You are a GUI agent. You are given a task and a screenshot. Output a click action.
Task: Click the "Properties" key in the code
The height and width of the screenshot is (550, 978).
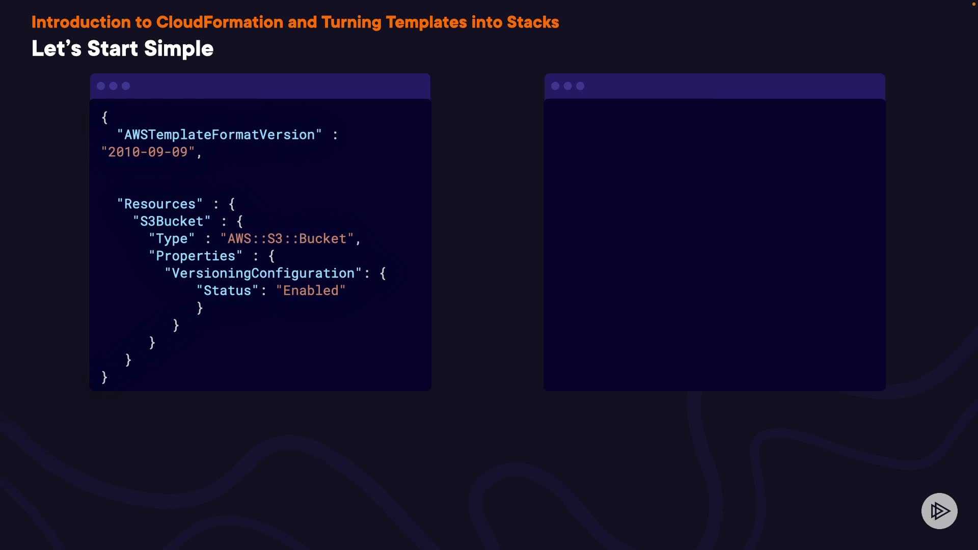tap(195, 256)
